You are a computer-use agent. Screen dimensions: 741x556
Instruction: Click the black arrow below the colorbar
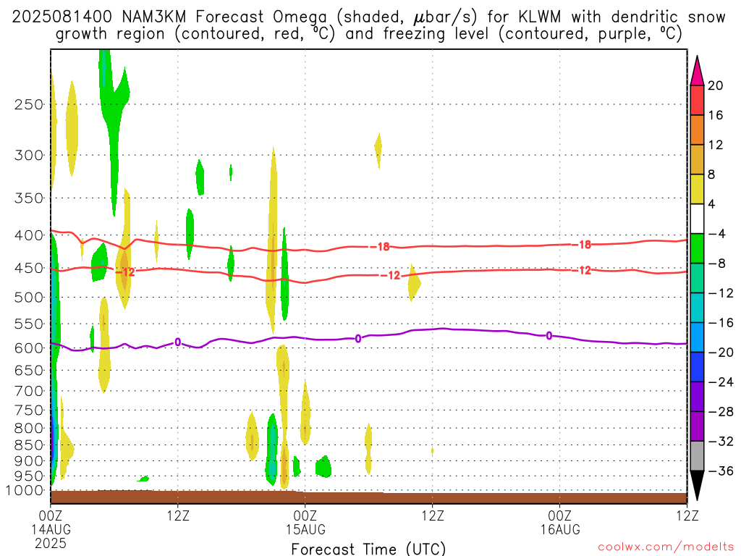pos(697,486)
